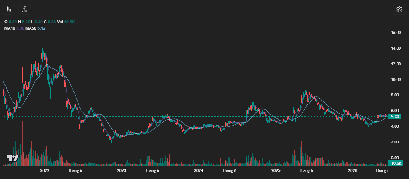Select the MA50 indicator label
The width and height of the screenshot is (409, 179).
(30, 28)
